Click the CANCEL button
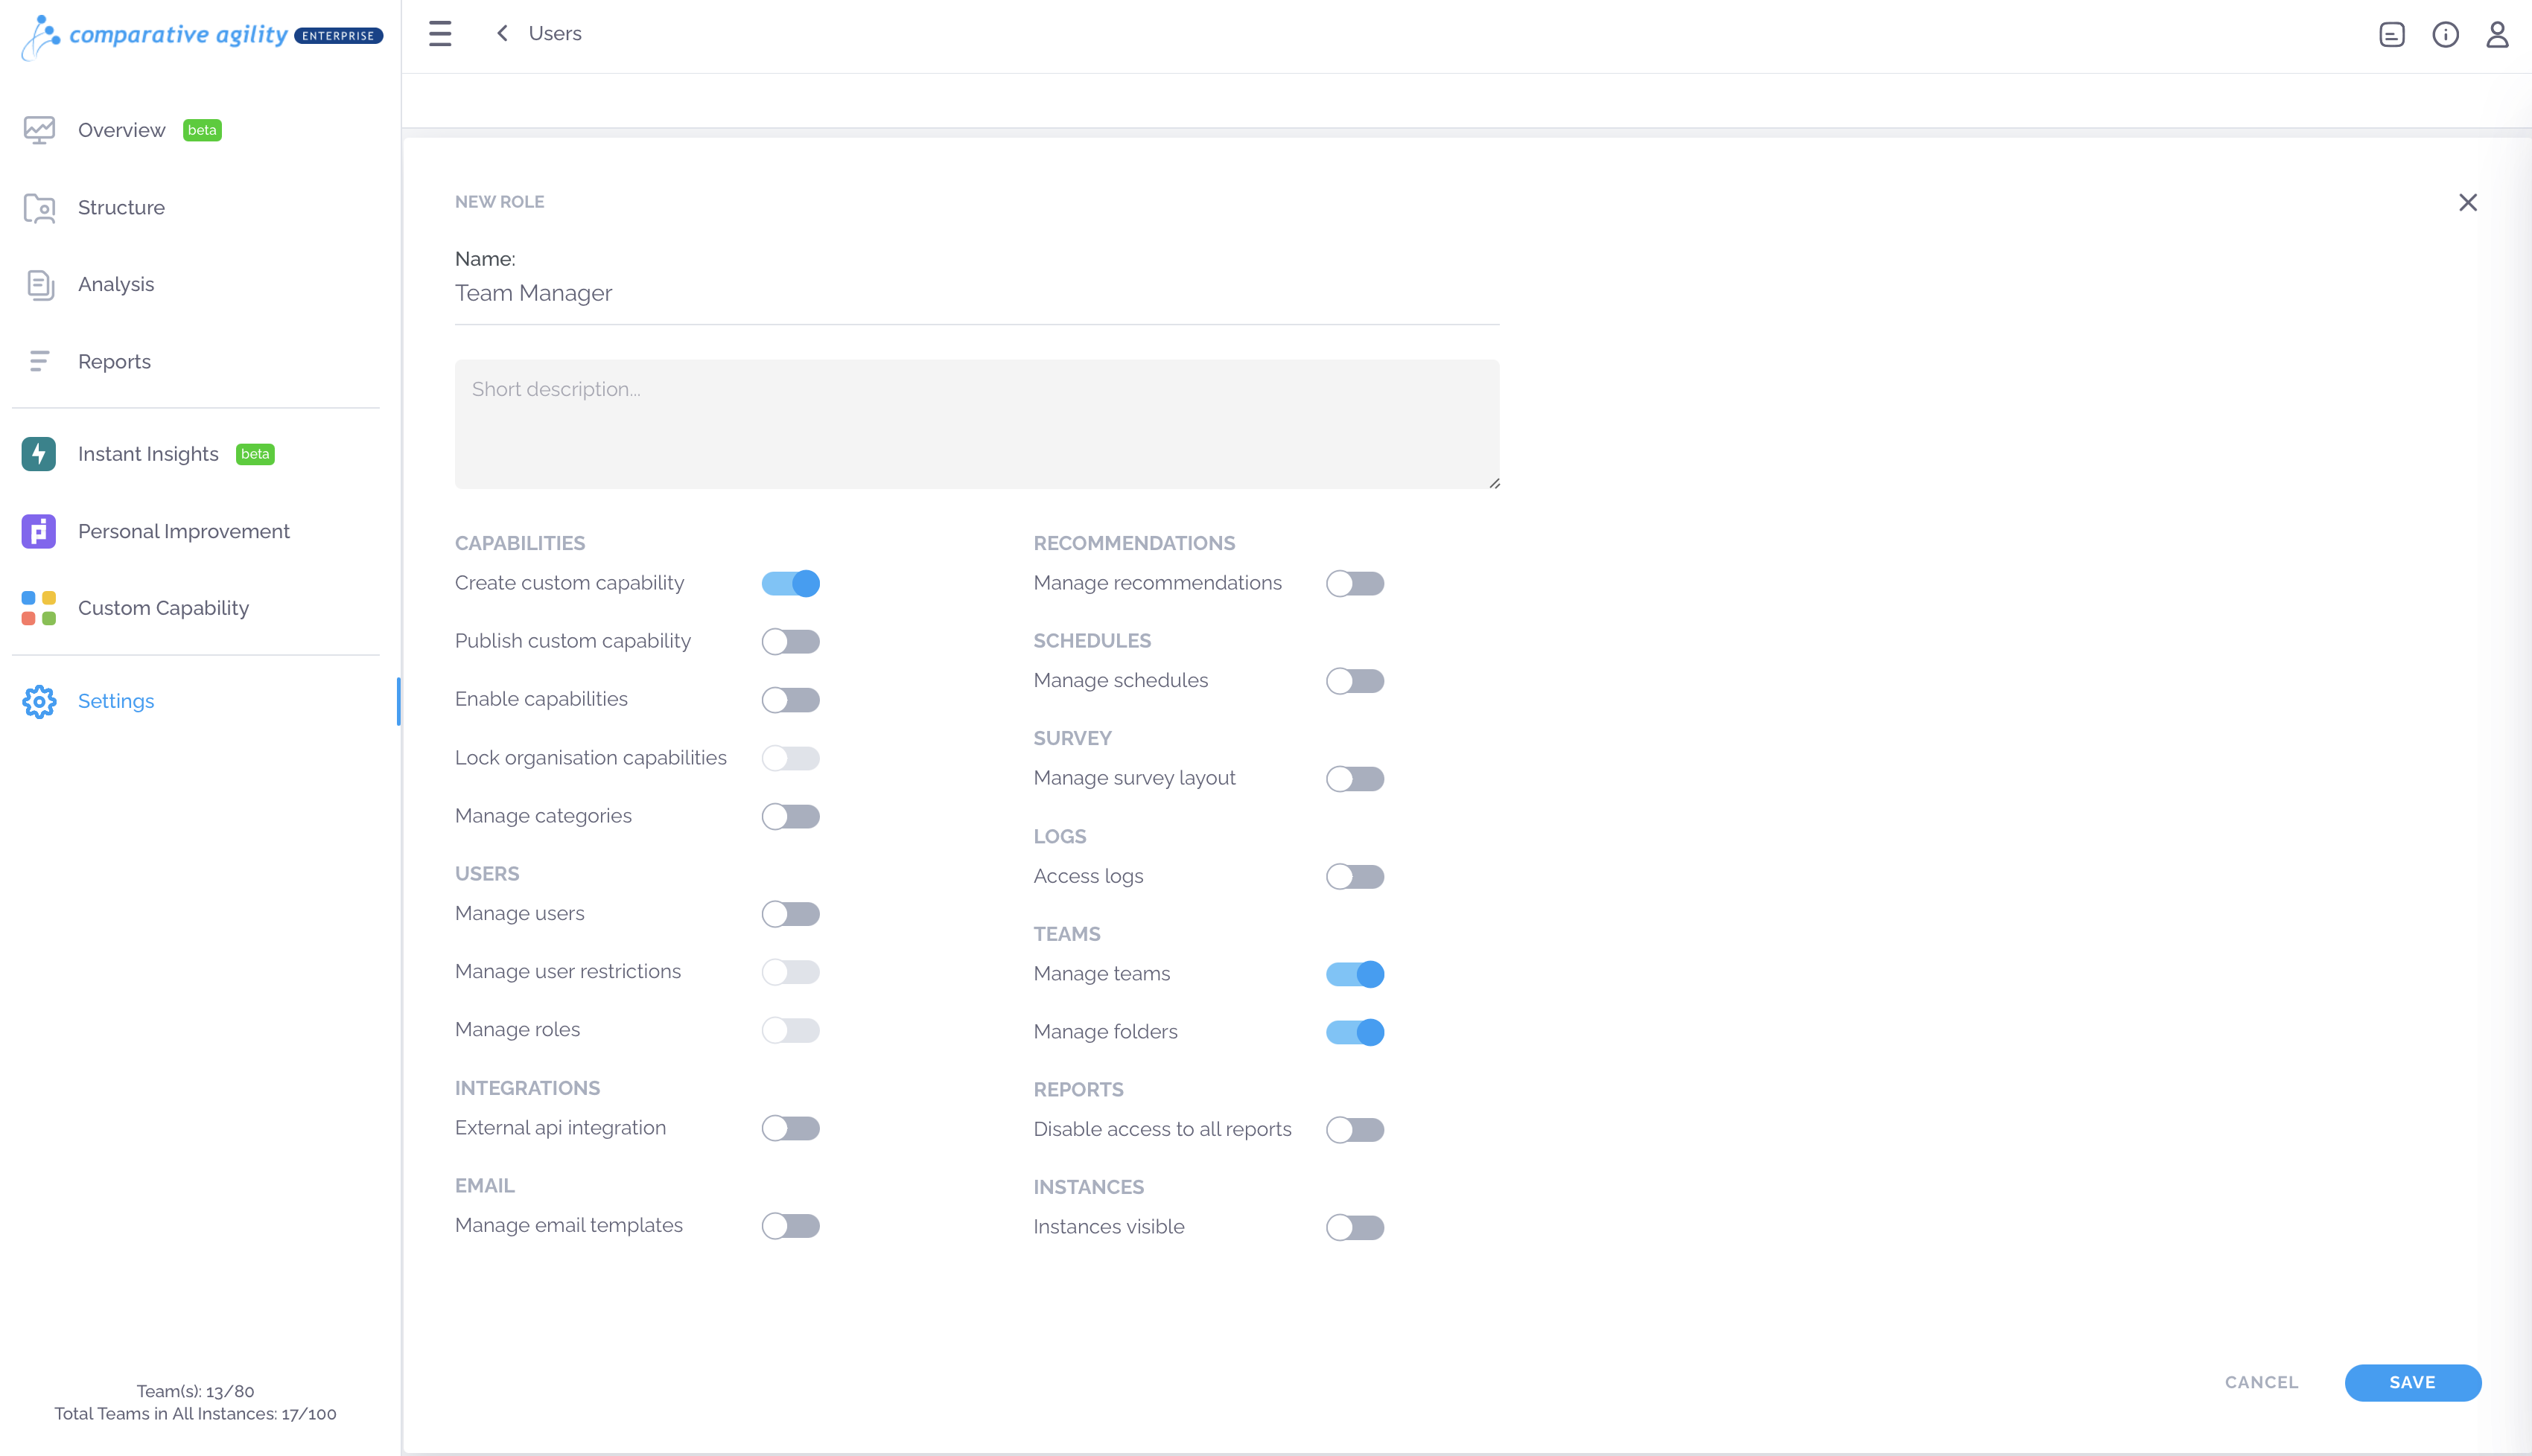 click(2261, 1382)
